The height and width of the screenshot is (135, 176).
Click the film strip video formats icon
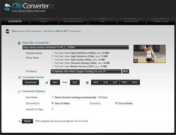click(x=87, y=83)
